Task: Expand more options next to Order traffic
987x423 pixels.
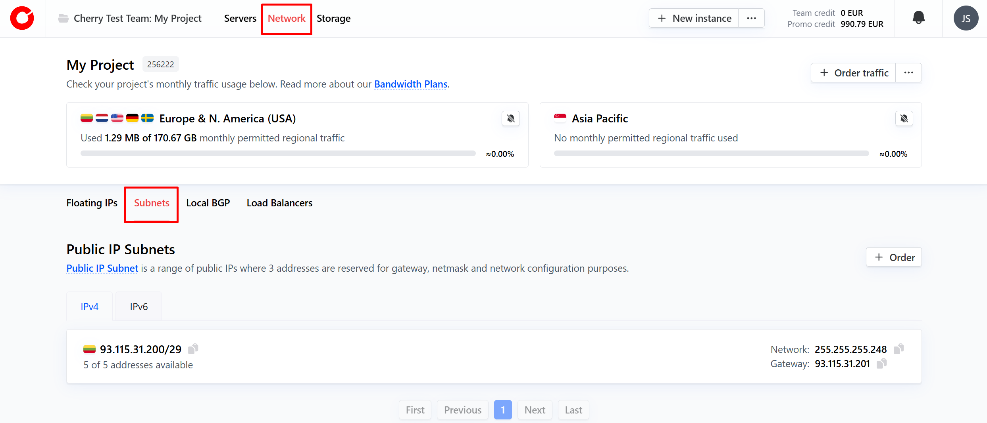Action: click(x=908, y=73)
